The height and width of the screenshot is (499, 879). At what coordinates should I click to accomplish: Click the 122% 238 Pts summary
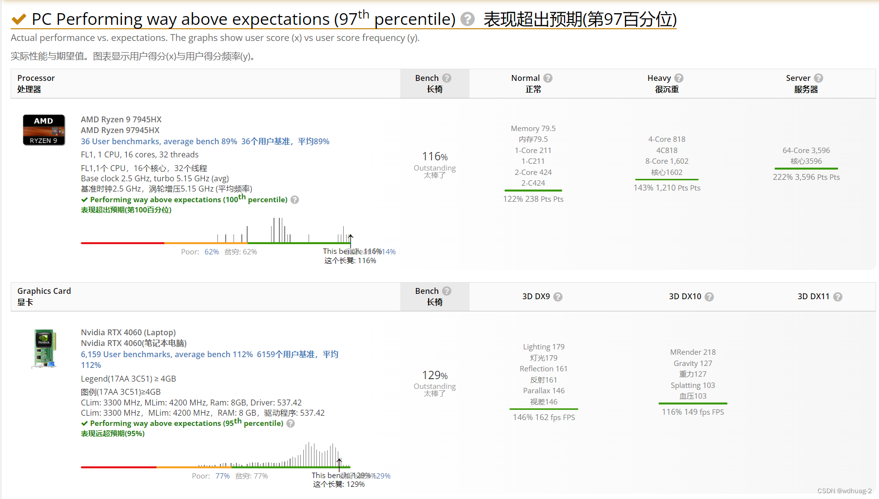(533, 199)
